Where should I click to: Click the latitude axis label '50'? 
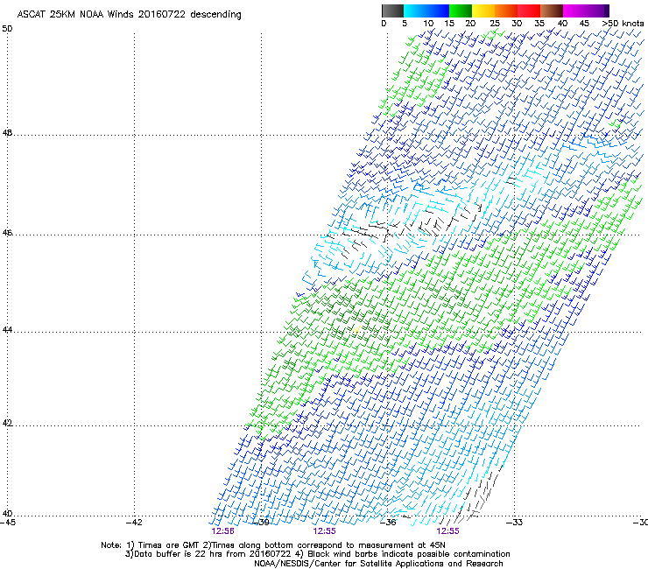pyautogui.click(x=7, y=29)
